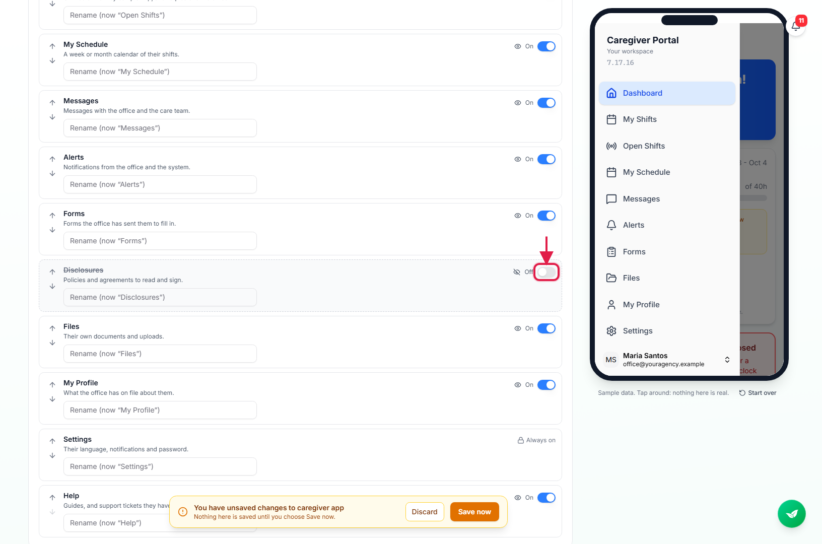Click the green leaf chat bubble
The image size is (822, 544).
tap(792, 514)
